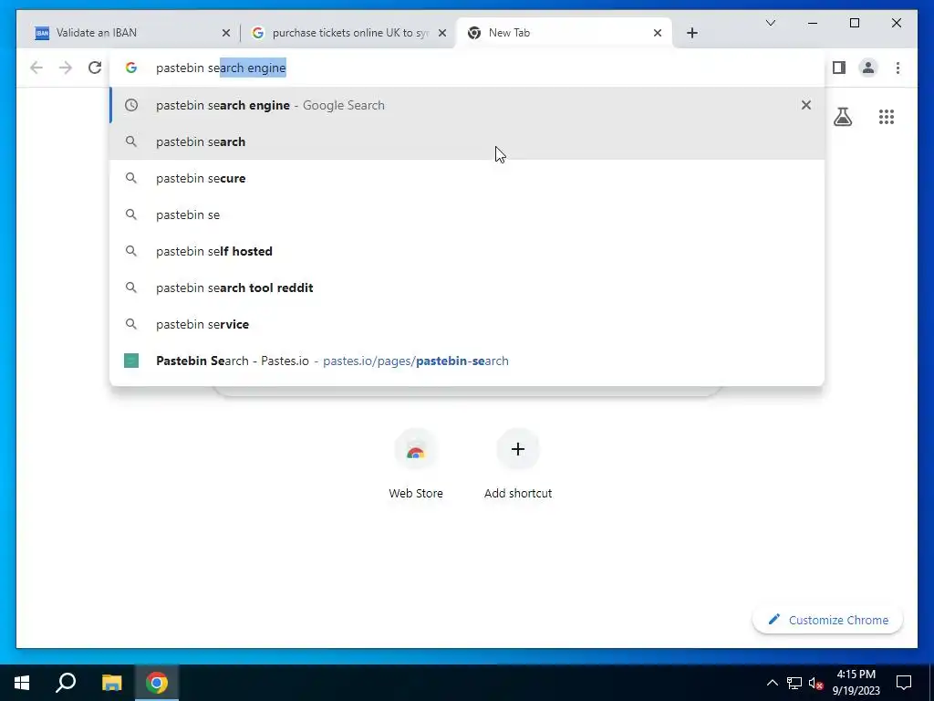Open the tab search dropdown chevron
934x701 pixels.
[770, 23]
